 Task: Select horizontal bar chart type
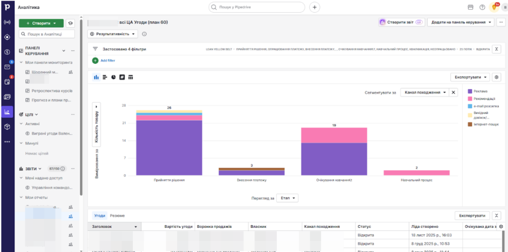click(105, 77)
